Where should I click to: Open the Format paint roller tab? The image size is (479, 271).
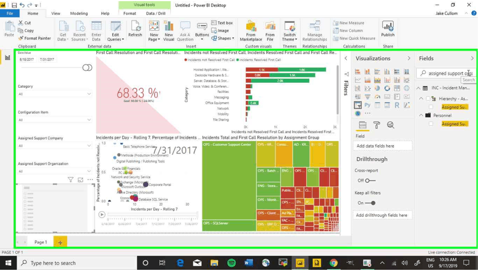point(376,125)
